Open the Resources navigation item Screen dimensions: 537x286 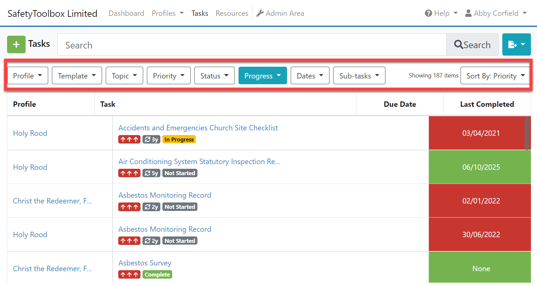232,13
